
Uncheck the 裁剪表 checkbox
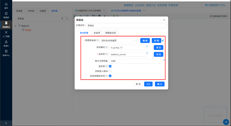coord(110,66)
